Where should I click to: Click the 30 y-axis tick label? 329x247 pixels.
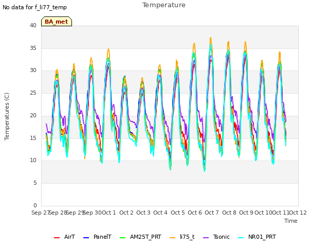33,70
